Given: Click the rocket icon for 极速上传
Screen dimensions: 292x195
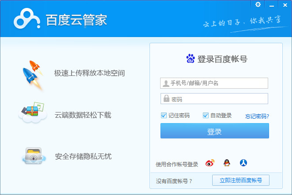Looking at the screenshot, I should pos(32,74).
